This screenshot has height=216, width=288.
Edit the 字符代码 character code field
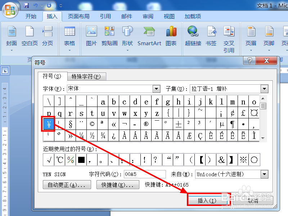(145, 174)
